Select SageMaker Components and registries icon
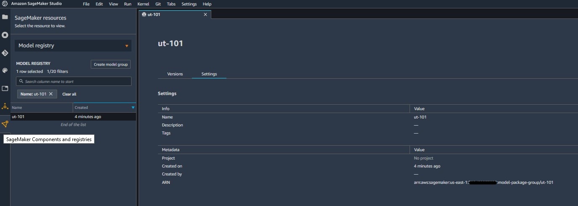Viewport: 578px width, 206px height. (x=5, y=124)
